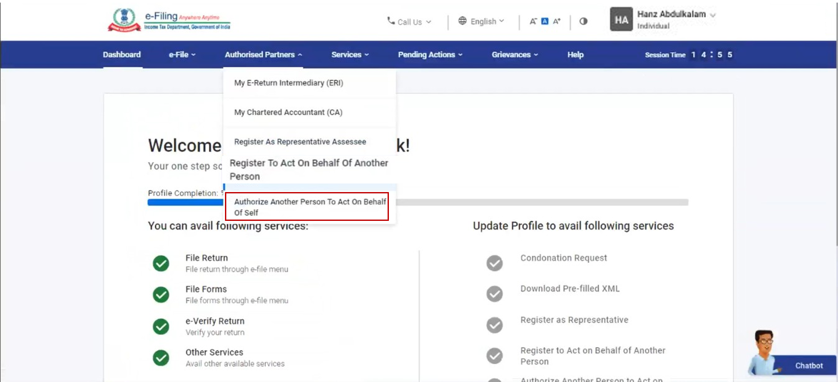The image size is (838, 382).
Task: Click the e-Filing Income Tax Department logo
Action: coord(169,20)
